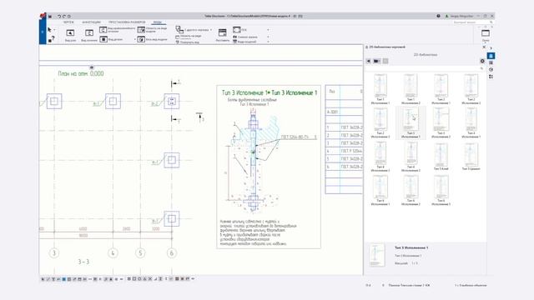Image resolution: width=534 pixels, height=300 pixels.
Task: Open the user account menu in title bar
Action: pyautogui.click(x=460, y=16)
